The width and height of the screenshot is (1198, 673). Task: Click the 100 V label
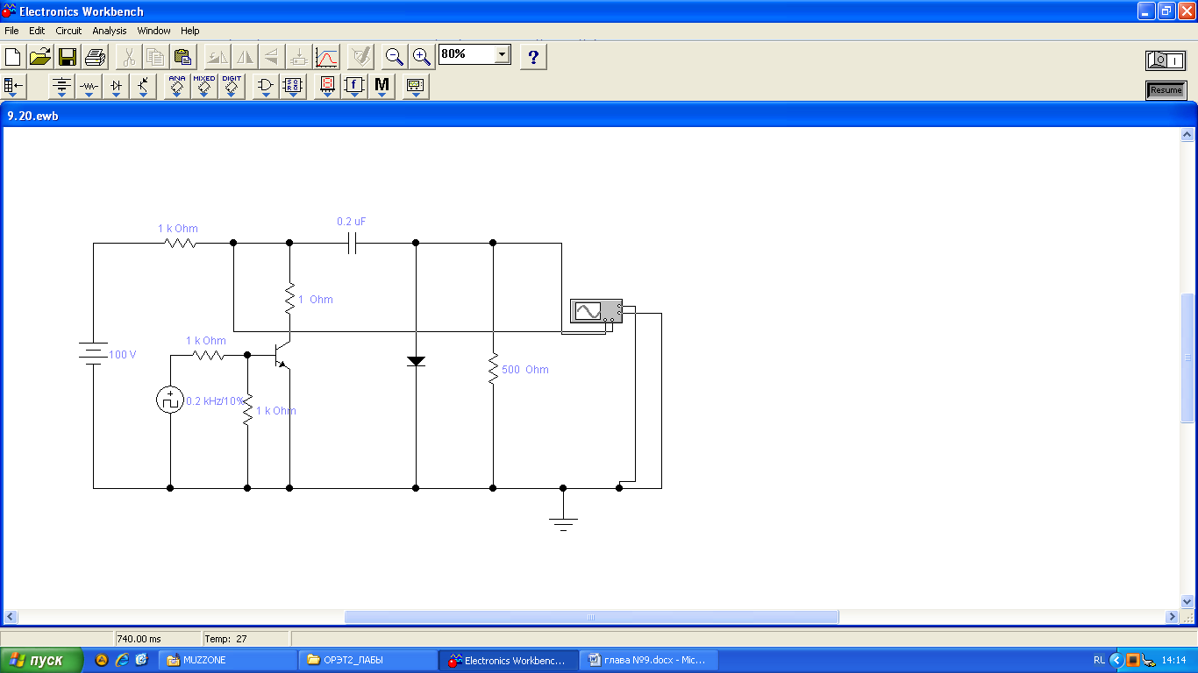pyautogui.click(x=123, y=356)
